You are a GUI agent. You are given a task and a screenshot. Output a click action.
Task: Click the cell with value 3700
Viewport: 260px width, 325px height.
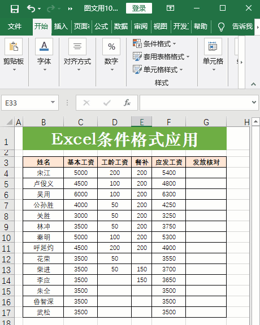tap(169, 269)
